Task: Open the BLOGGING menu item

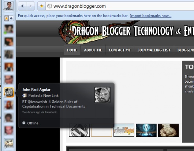Action: 186,50
